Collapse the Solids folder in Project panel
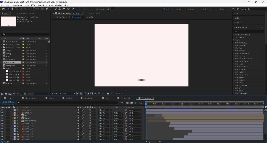This screenshot has width=267, height=143. point(2,68)
